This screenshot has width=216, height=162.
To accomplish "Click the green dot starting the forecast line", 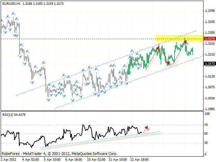I will tap(129, 72).
